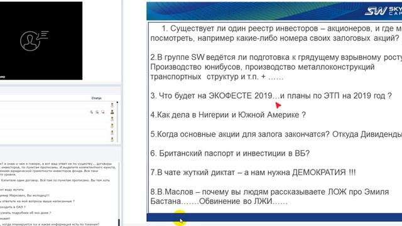Click chat message 'воду мутить'
This screenshot has height=226, width=402.
12,190
